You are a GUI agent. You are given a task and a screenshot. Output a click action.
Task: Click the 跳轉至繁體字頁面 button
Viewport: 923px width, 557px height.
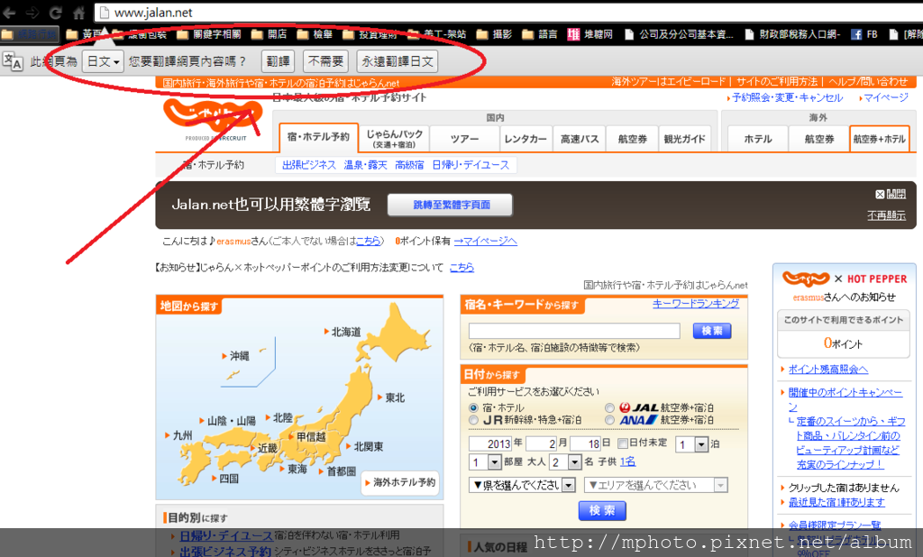451,205
